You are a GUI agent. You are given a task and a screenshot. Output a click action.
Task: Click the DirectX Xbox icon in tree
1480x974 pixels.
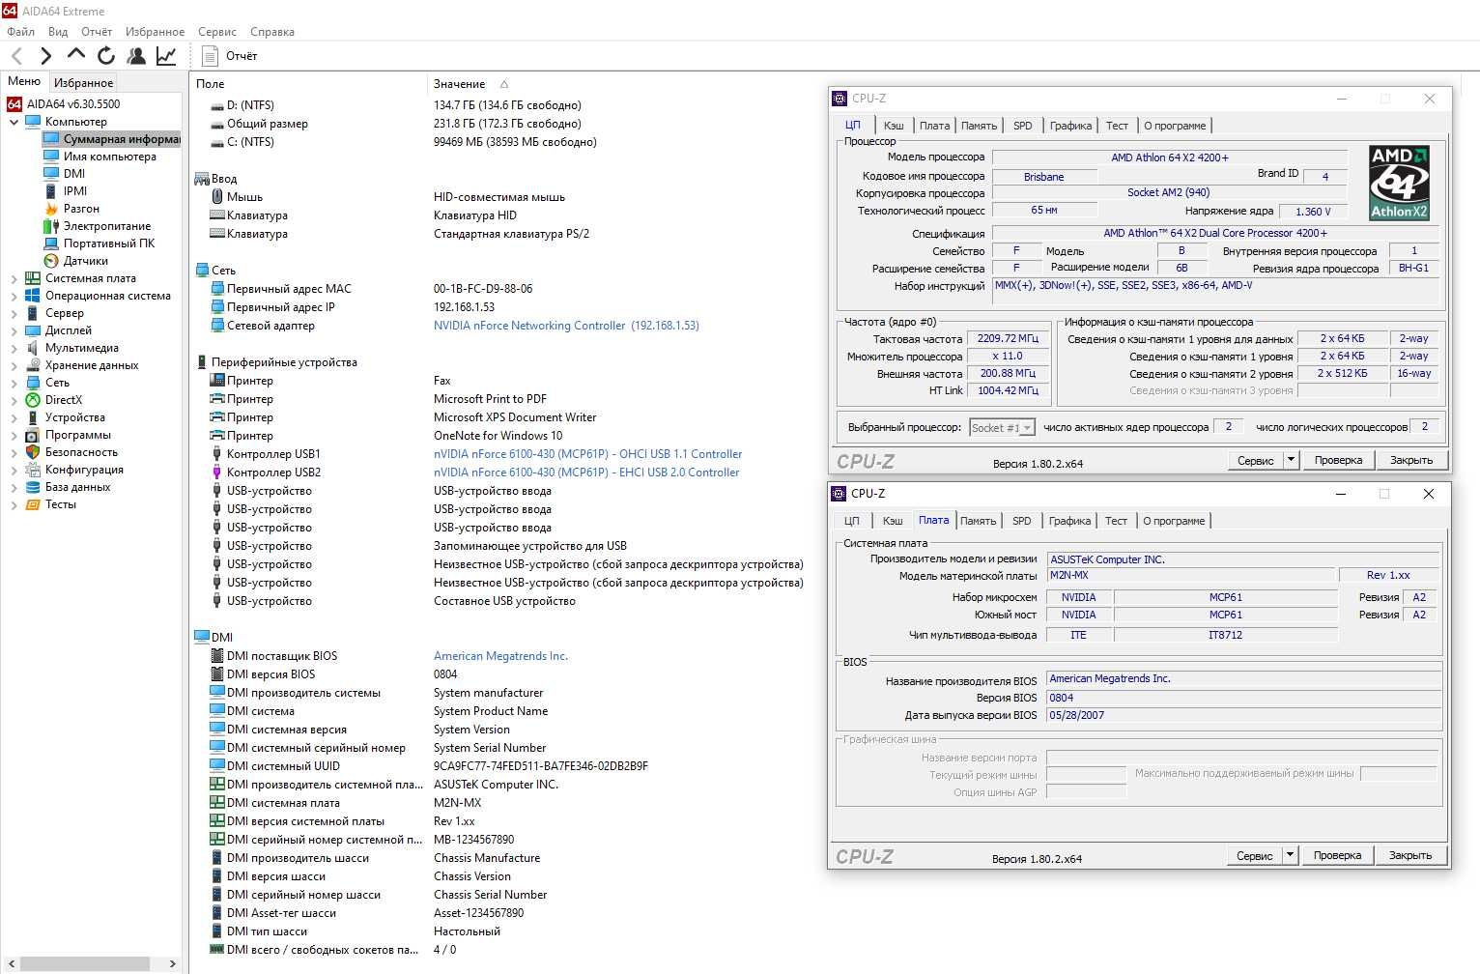pyautogui.click(x=33, y=400)
